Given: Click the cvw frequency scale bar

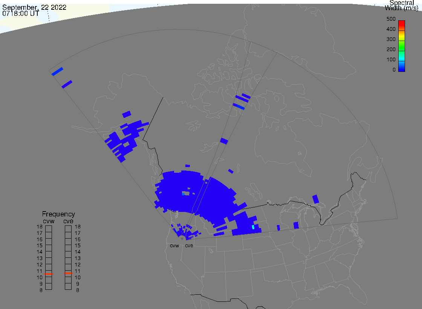Looking at the screenshot, I should 49,258.
